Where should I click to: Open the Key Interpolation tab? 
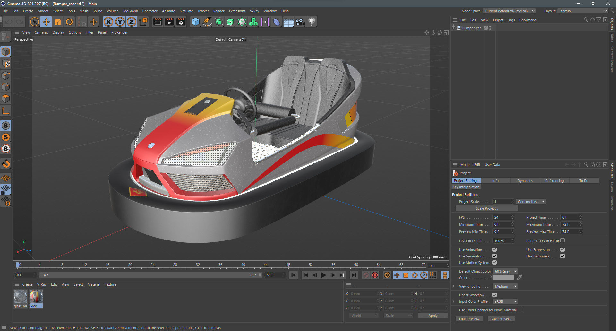pos(466,187)
